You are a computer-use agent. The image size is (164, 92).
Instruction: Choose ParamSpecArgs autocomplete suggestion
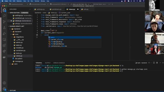click(x=75, y=42)
